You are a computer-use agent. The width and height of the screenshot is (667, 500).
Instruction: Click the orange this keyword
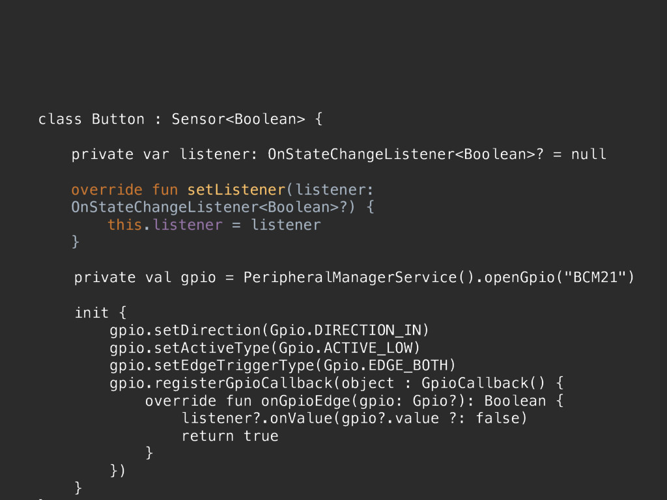click(x=124, y=225)
